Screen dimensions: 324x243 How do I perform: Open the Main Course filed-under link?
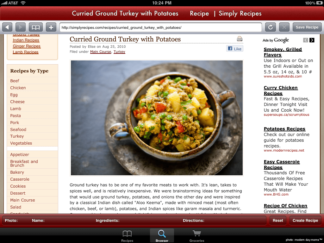point(100,52)
